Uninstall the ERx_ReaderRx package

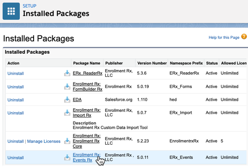16,73
